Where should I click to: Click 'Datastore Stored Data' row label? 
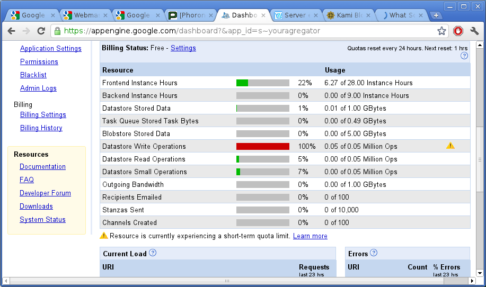136,109
